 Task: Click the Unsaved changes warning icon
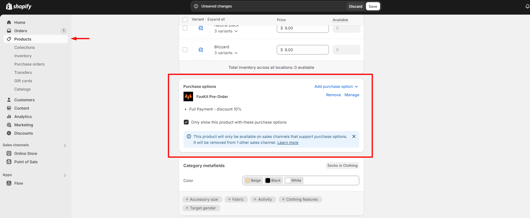coord(196,6)
